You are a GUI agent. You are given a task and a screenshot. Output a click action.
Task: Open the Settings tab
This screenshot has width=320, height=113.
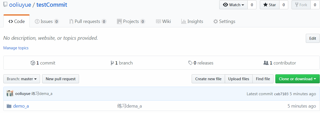coord(224,21)
